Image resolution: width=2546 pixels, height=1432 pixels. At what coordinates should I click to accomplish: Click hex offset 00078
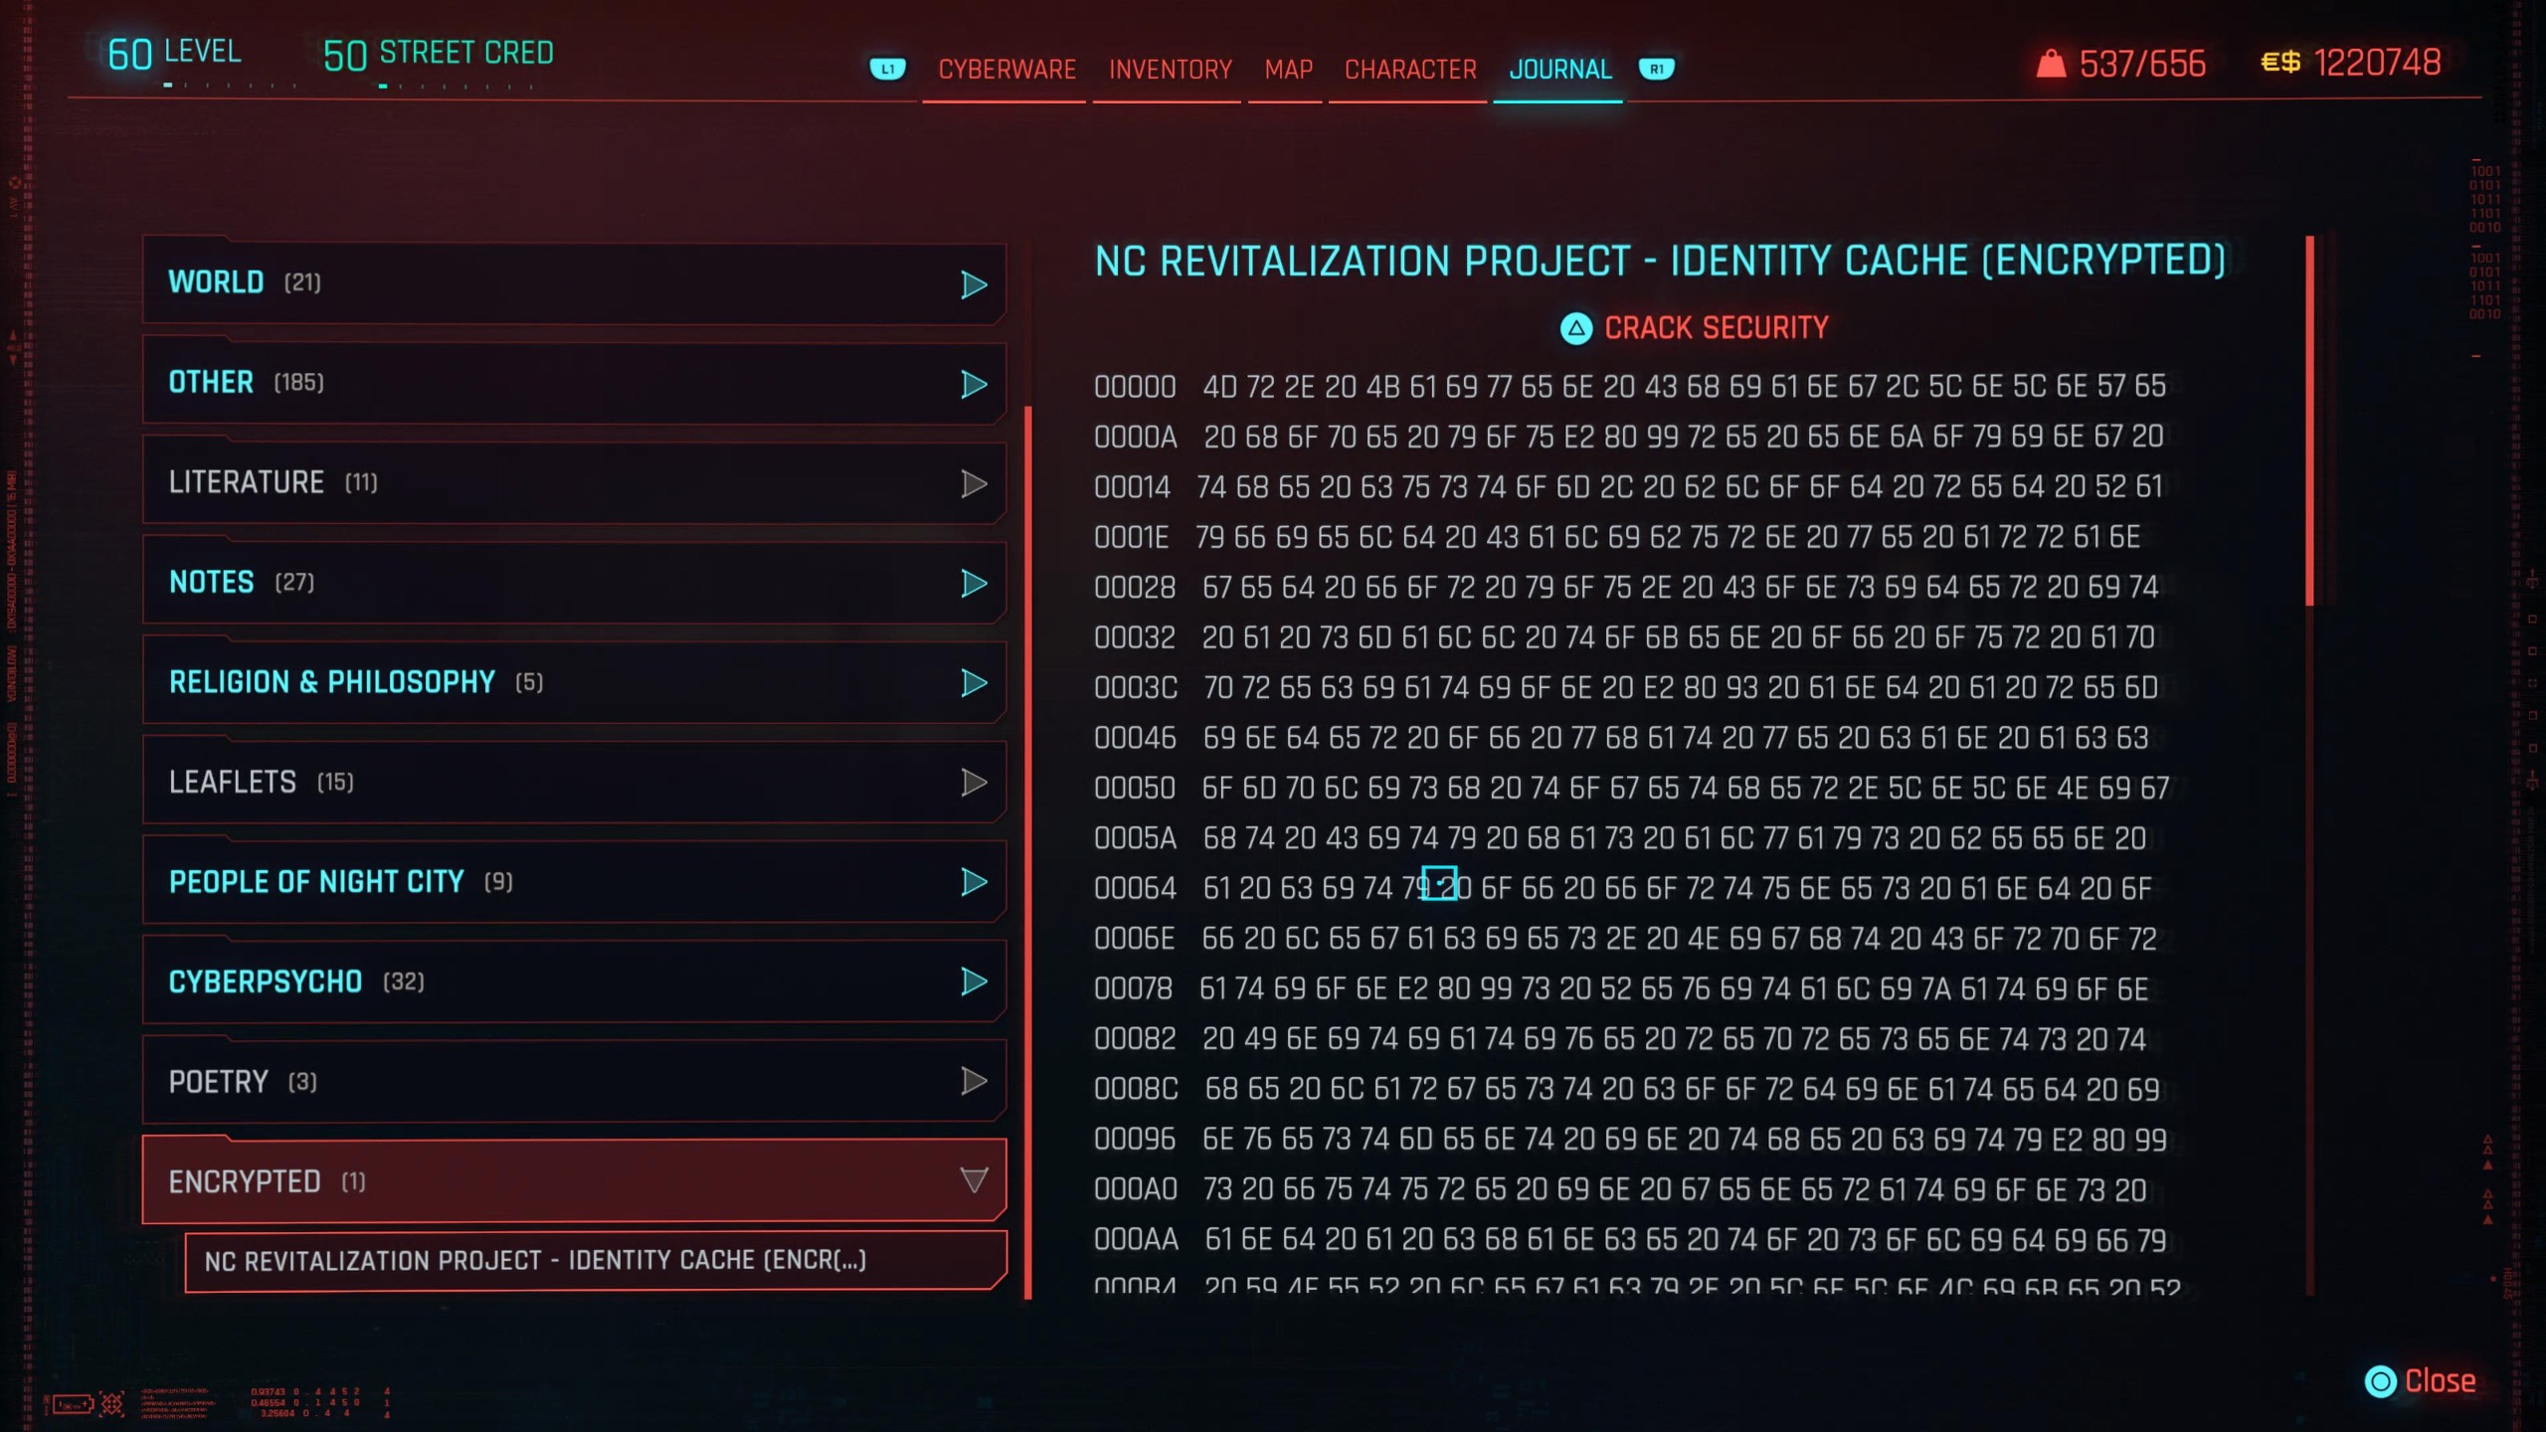(x=1133, y=989)
